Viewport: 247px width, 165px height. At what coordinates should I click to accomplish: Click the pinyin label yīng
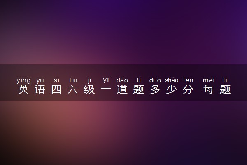click(23, 80)
